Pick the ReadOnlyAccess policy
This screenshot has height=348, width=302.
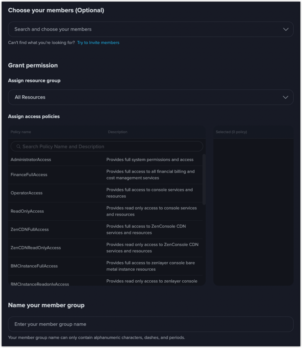(x=105, y=211)
